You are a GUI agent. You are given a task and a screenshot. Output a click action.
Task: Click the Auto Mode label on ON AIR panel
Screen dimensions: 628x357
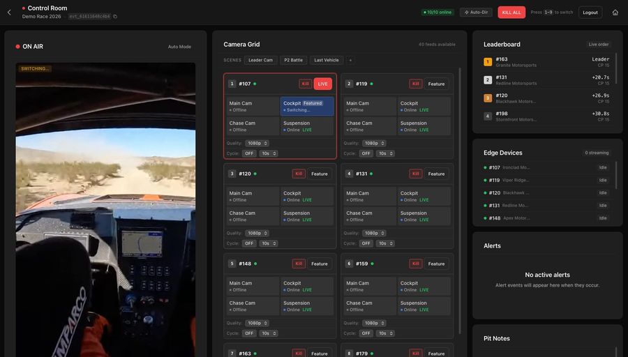(179, 47)
